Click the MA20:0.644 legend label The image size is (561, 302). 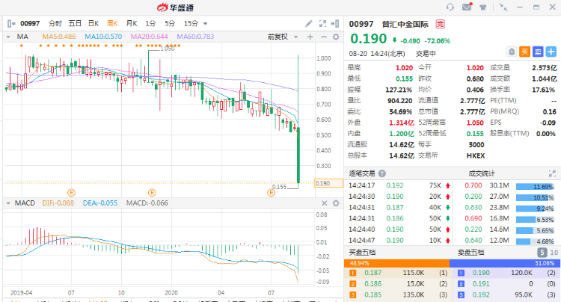[x=149, y=37]
